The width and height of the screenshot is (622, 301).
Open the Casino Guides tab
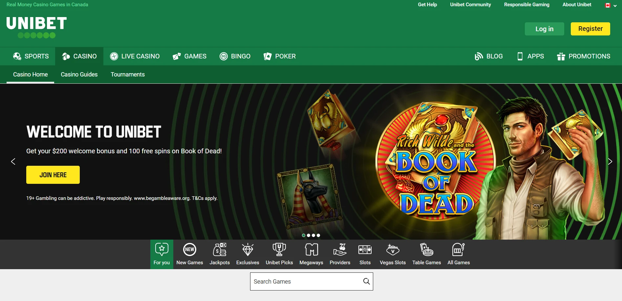79,75
